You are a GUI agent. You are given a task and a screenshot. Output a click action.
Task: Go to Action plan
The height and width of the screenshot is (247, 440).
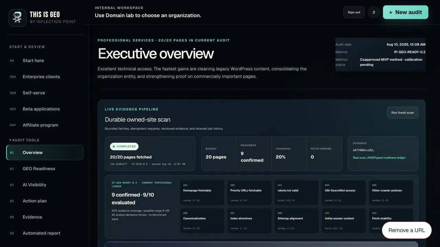tap(45, 201)
